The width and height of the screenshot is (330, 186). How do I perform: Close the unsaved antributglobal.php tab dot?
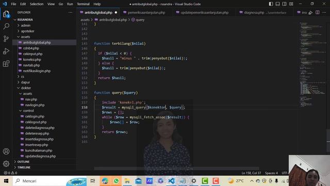click(x=115, y=12)
